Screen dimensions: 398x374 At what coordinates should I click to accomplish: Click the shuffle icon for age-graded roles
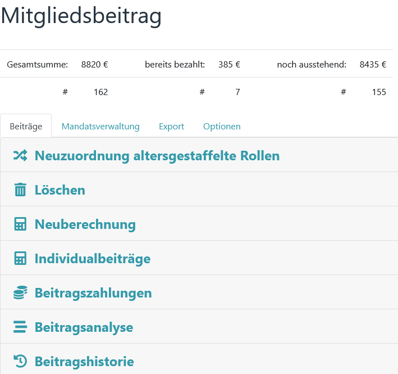click(x=20, y=156)
